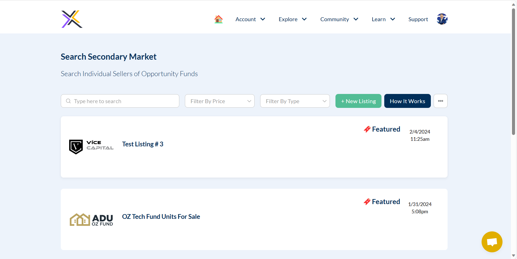Click the How It Works button
The image size is (517, 259).
tap(407, 101)
